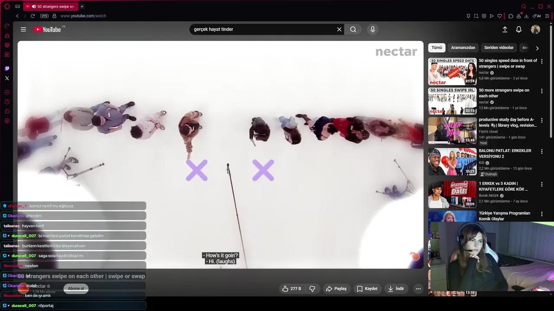Open options for productive study day
554x311 pixels.
tap(541, 121)
